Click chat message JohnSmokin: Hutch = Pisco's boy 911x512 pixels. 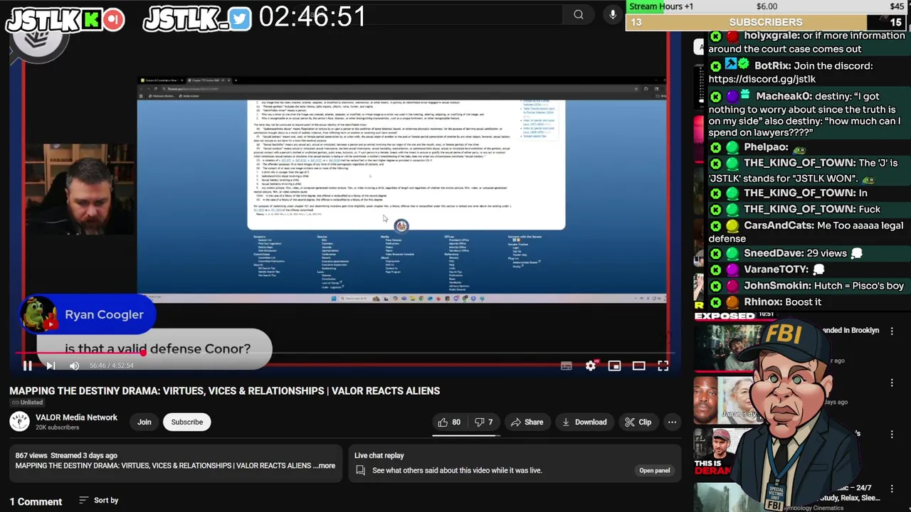coord(806,285)
